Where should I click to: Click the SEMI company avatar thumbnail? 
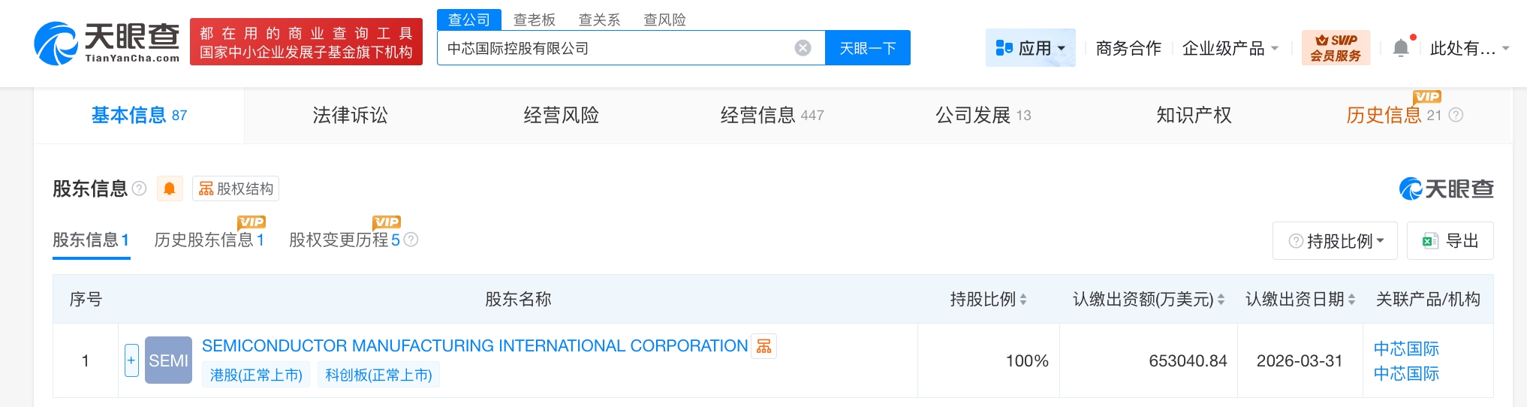[x=168, y=360]
